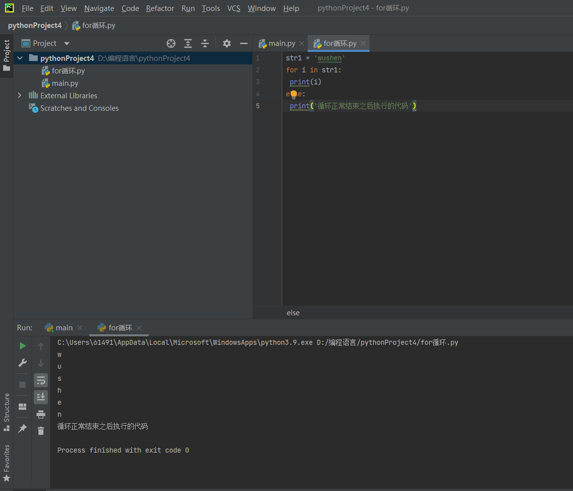The image size is (573, 491).
Task: Open Project panel gear settings
Action: [227, 43]
